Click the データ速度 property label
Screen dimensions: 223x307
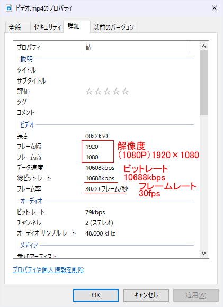pos(30,168)
